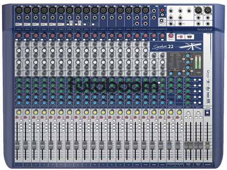Click FX Return 1 yellow knob
Screen dimensions: 227x170
click(x=171, y=112)
